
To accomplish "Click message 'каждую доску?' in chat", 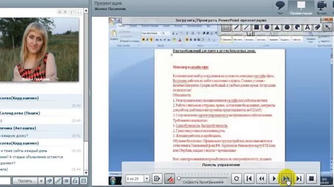I will (14, 136).
